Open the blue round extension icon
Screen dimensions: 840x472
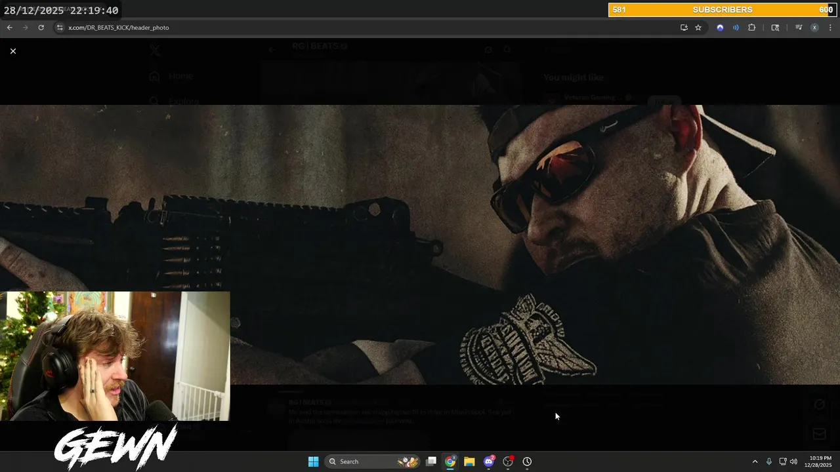pyautogui.click(x=720, y=28)
